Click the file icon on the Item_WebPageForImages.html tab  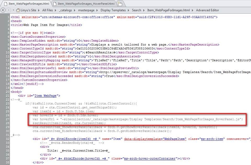click(x=6, y=4)
